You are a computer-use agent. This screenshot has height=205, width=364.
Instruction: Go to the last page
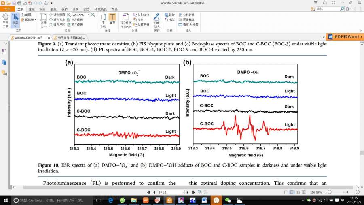[x=193, y=192]
